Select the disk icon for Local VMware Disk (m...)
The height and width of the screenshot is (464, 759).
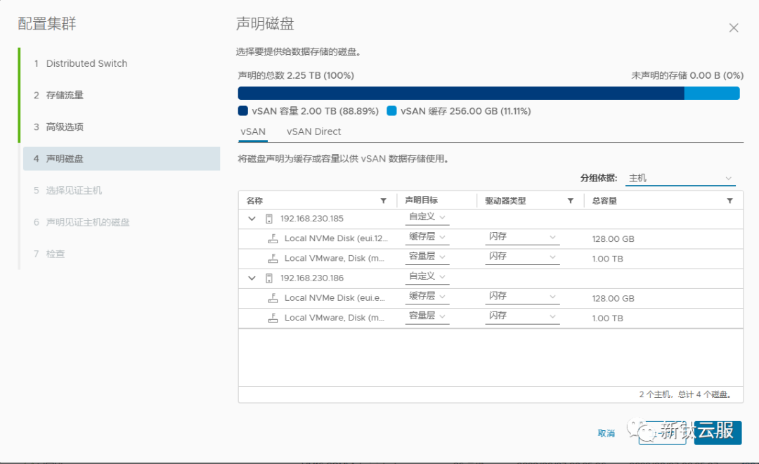point(274,257)
